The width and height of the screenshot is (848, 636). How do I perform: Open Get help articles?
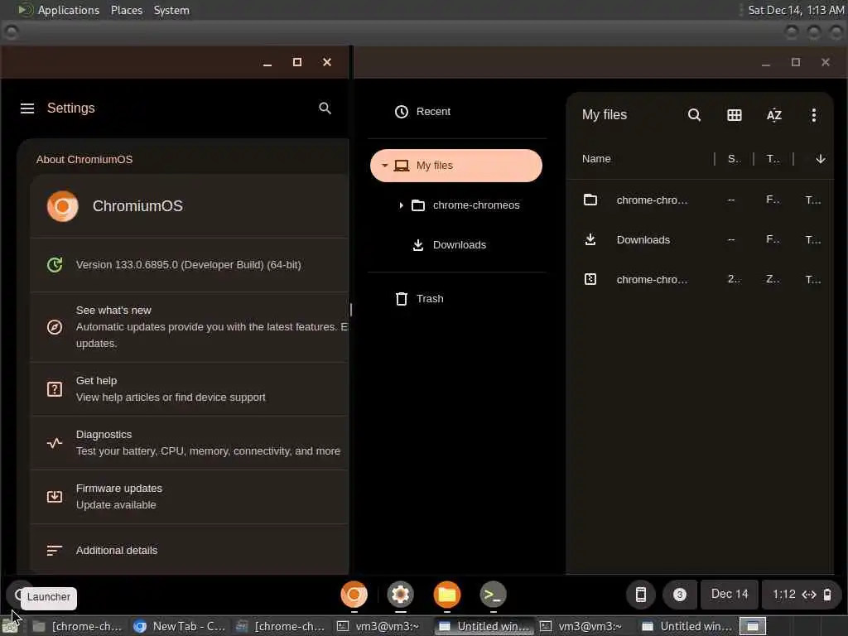(190, 389)
